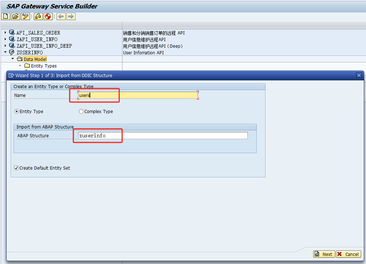Click the refresh icon in the toolbar
Image resolution: width=366 pixels, height=264 pixels.
click(48, 16)
